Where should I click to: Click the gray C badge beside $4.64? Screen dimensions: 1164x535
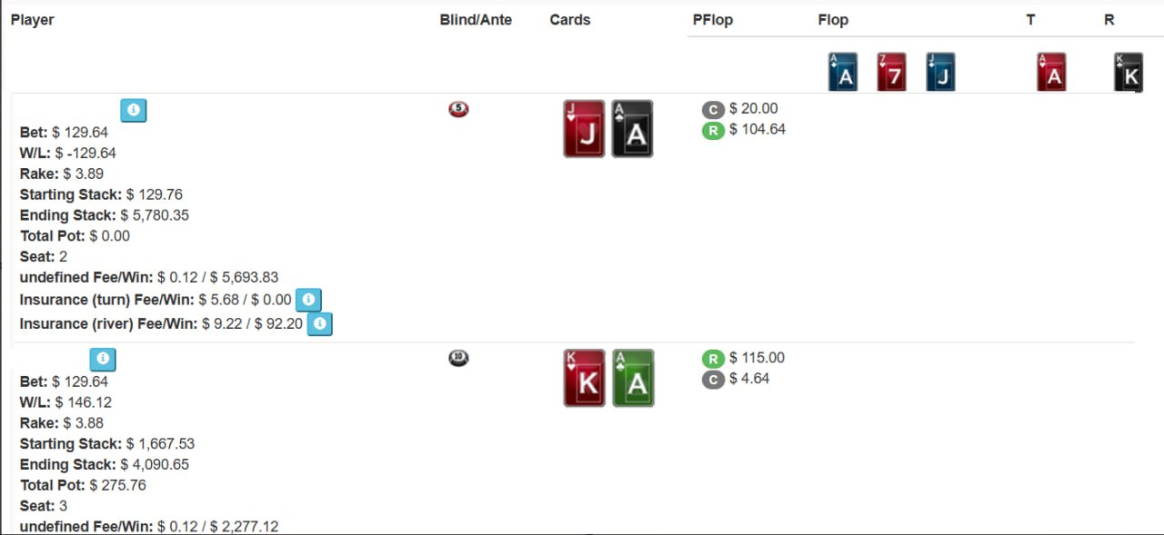point(713,380)
